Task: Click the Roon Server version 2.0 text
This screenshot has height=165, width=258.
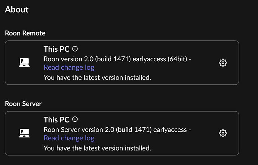Action: 79,130
